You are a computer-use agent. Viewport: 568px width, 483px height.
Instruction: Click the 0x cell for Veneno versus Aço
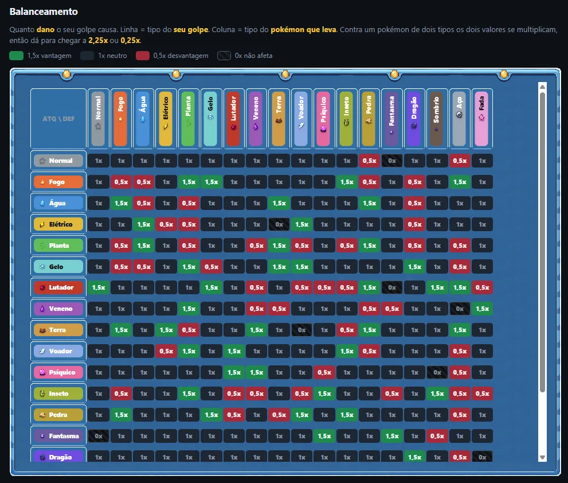(460, 309)
